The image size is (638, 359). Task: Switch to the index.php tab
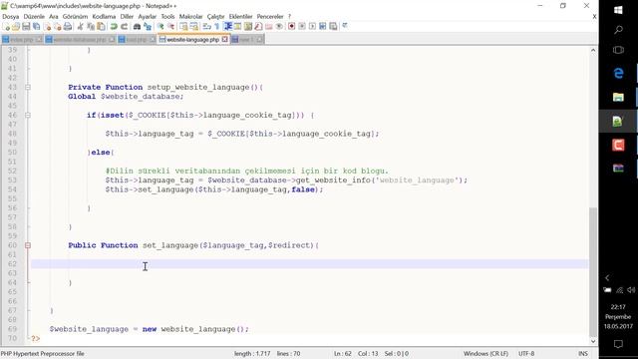22,40
